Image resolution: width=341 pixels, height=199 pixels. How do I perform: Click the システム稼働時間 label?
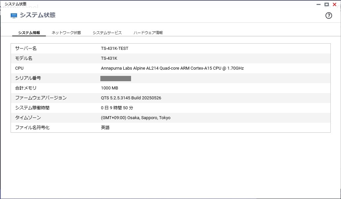[32, 108]
